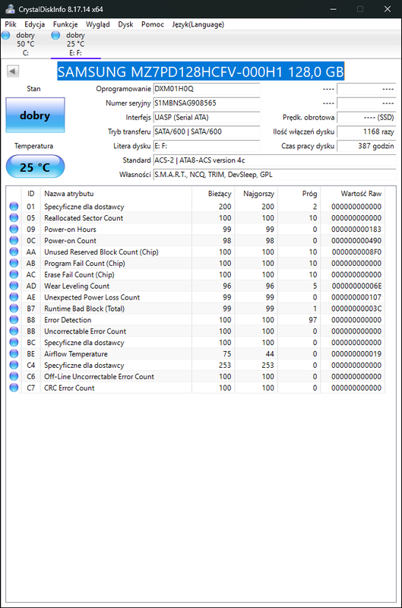Close the CrystalDiskInfo window
The image size is (402, 608).
388,9
